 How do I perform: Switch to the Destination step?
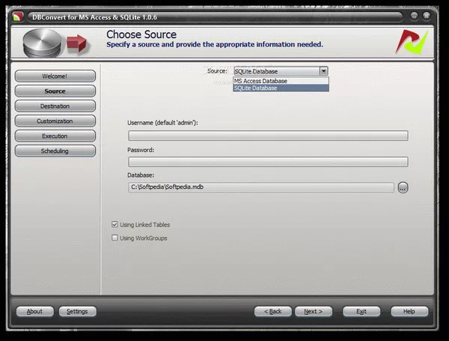(x=55, y=106)
